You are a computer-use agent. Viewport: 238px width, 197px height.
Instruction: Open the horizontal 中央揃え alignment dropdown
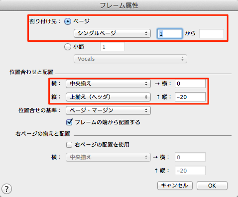point(108,84)
